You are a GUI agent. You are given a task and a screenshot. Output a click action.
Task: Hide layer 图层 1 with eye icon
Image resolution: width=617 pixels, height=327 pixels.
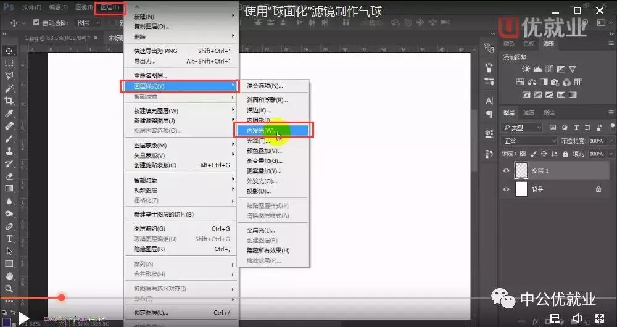(506, 171)
